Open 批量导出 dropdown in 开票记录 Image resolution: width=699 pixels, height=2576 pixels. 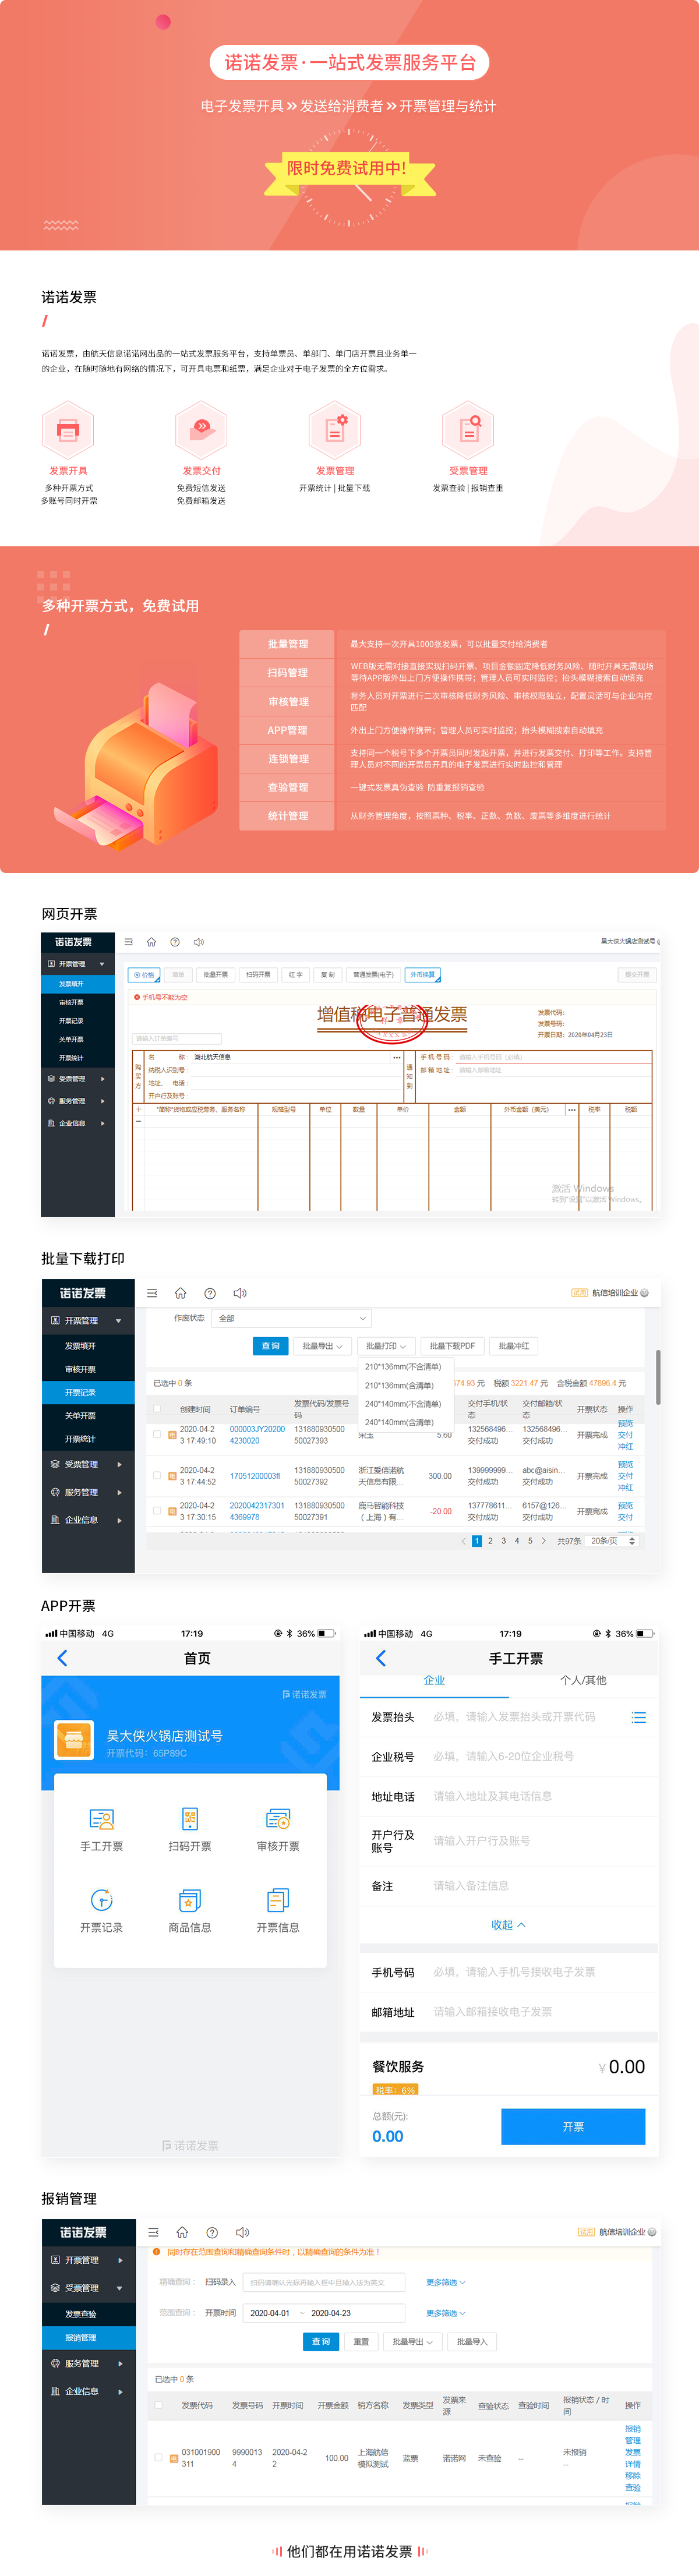(x=323, y=1346)
